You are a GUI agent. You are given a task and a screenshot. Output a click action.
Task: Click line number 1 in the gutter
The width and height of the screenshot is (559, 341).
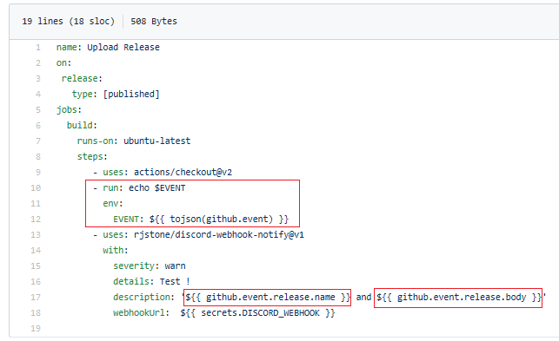(x=38, y=48)
